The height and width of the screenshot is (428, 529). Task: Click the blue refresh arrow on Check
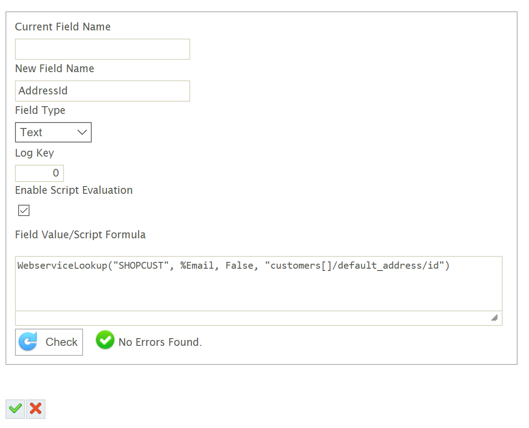coord(28,342)
